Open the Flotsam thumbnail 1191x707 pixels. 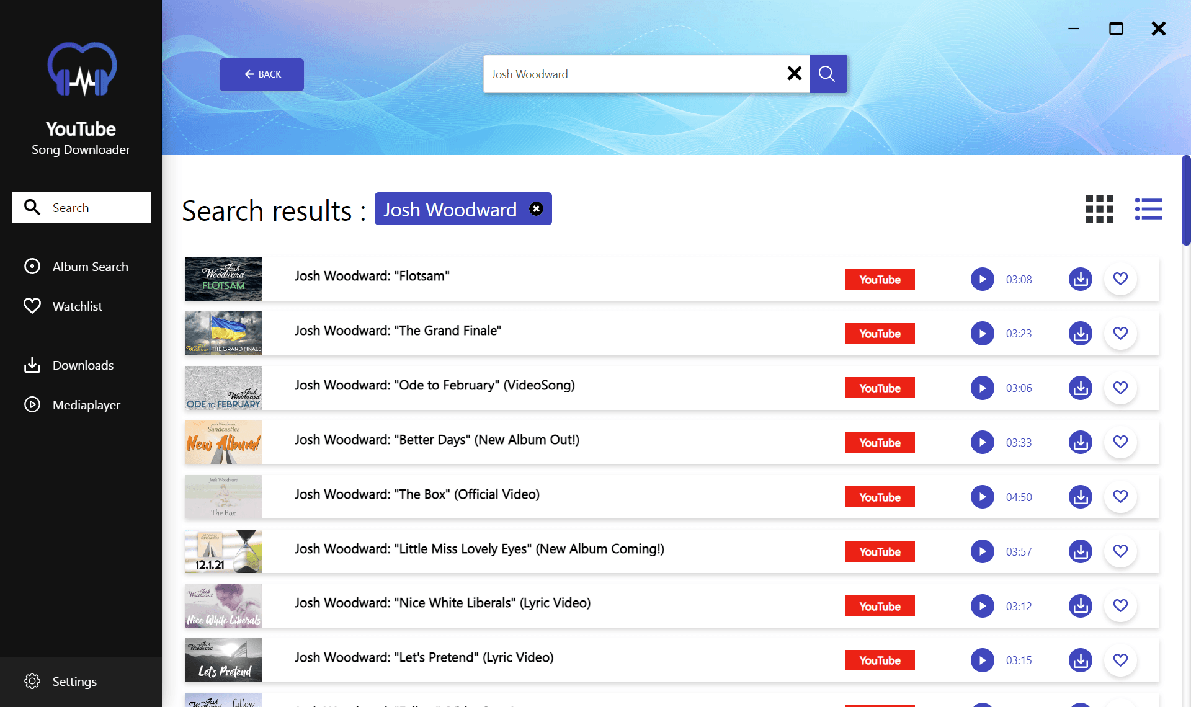coord(223,279)
